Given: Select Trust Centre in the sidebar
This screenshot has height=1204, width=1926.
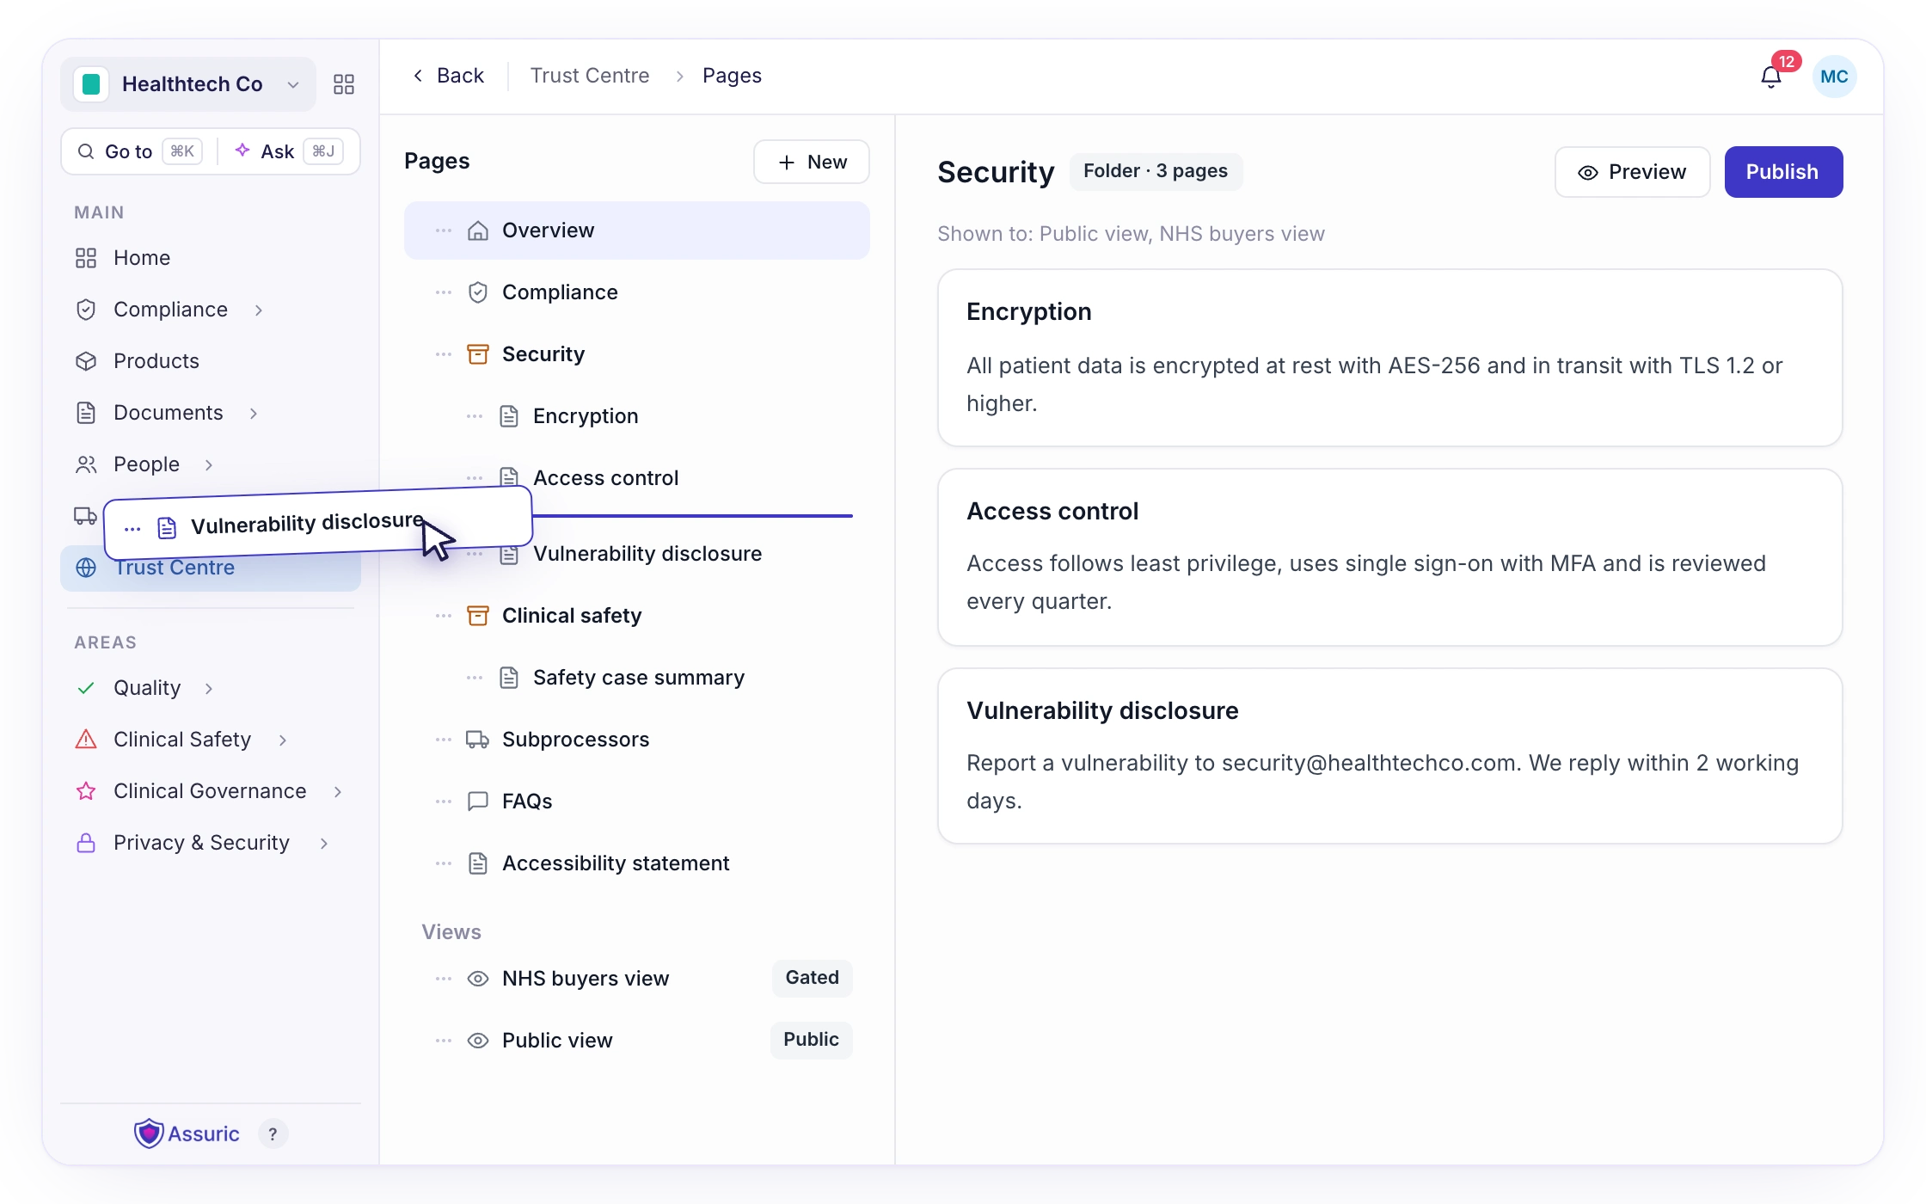Looking at the screenshot, I should click(x=211, y=568).
